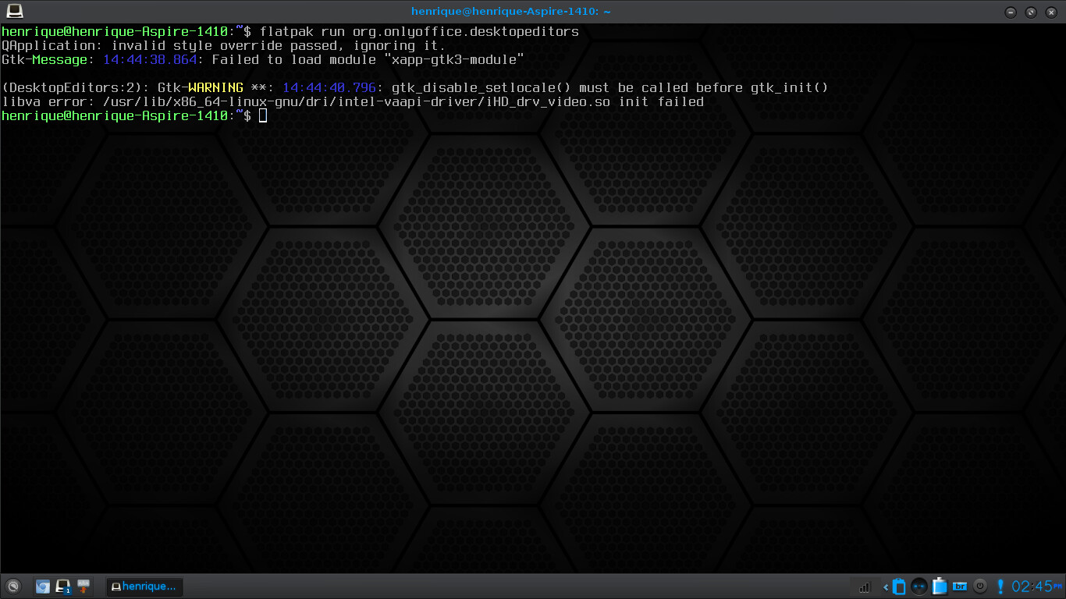Click the timestamp 14:44:38.864
Viewport: 1066px width, 599px height.
tap(149, 60)
